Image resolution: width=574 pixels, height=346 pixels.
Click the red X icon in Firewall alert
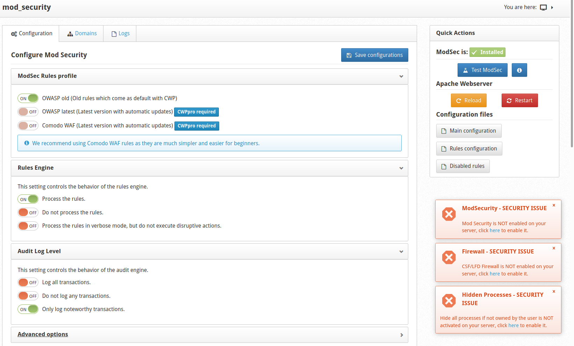tap(449, 258)
